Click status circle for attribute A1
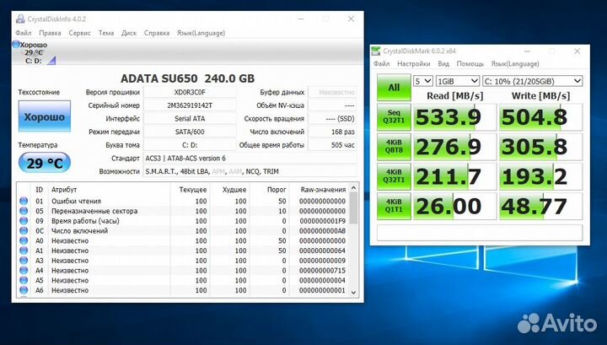Screen dimensions: 607x345 point(24,251)
